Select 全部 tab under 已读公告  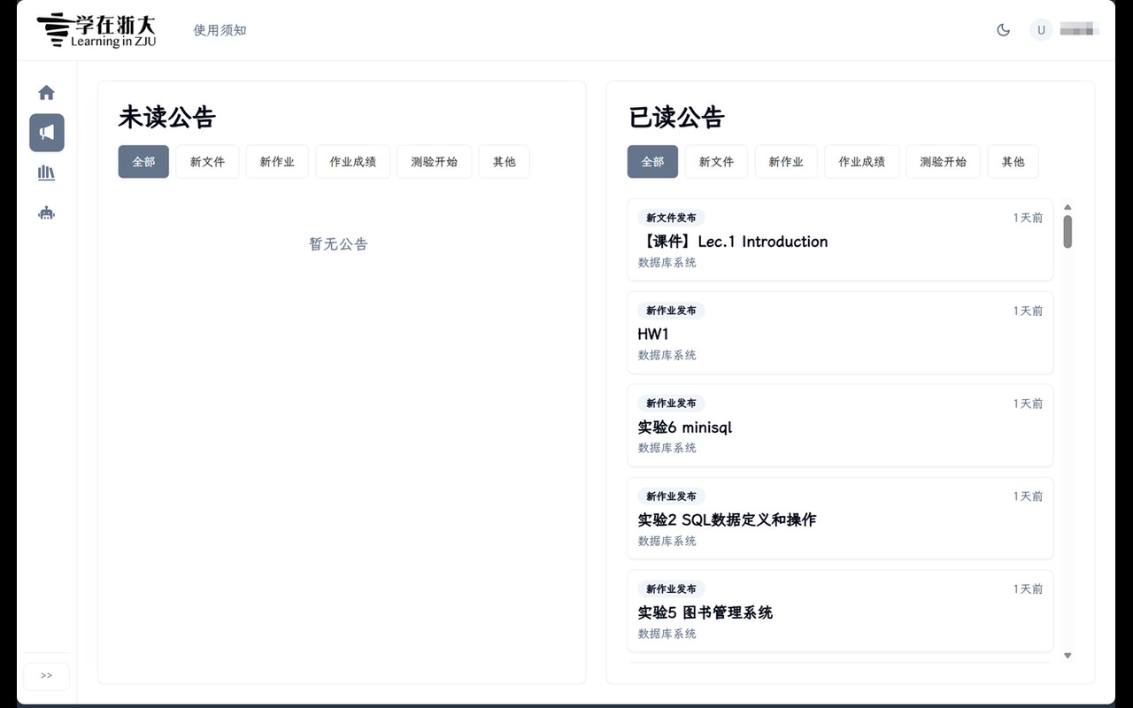pos(652,162)
